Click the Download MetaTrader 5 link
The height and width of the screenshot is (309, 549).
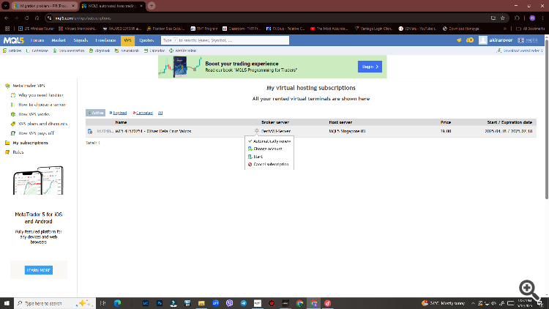point(520,51)
